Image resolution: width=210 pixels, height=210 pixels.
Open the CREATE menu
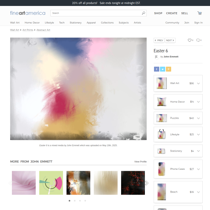(x=172, y=13)
